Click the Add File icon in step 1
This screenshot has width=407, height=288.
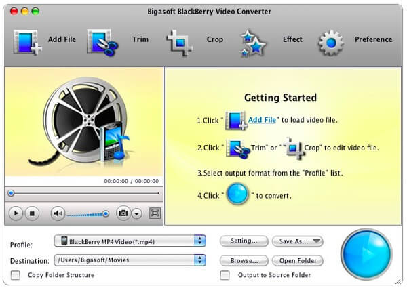[236, 121]
